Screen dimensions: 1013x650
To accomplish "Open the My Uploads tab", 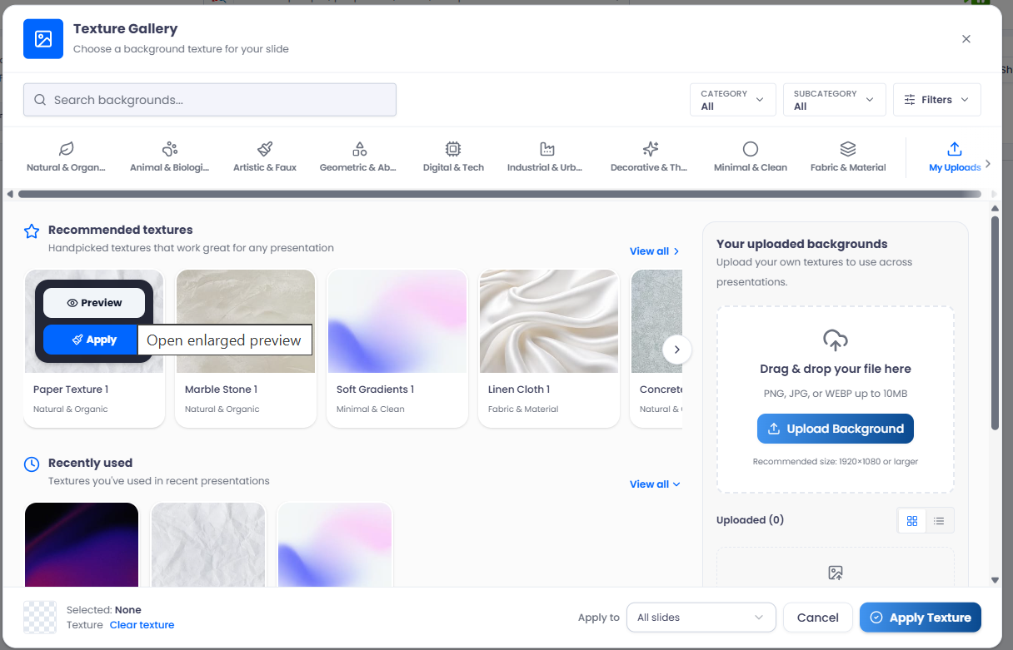I will point(955,156).
